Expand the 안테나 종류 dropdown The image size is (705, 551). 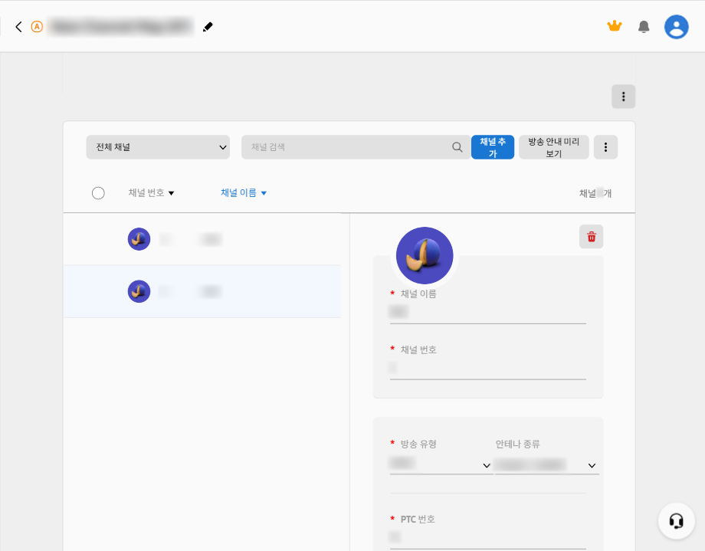(546, 464)
